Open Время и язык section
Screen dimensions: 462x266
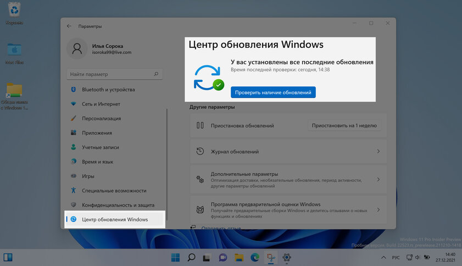click(x=115, y=162)
